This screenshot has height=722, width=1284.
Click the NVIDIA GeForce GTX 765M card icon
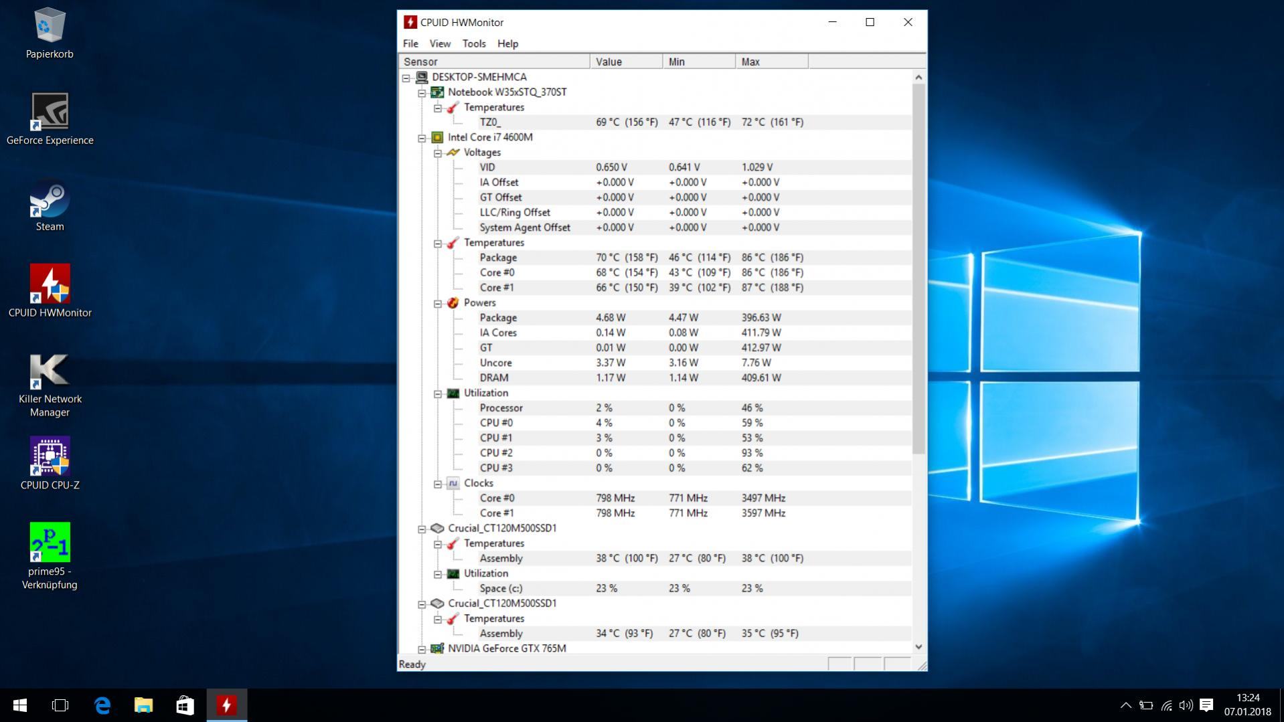[437, 648]
